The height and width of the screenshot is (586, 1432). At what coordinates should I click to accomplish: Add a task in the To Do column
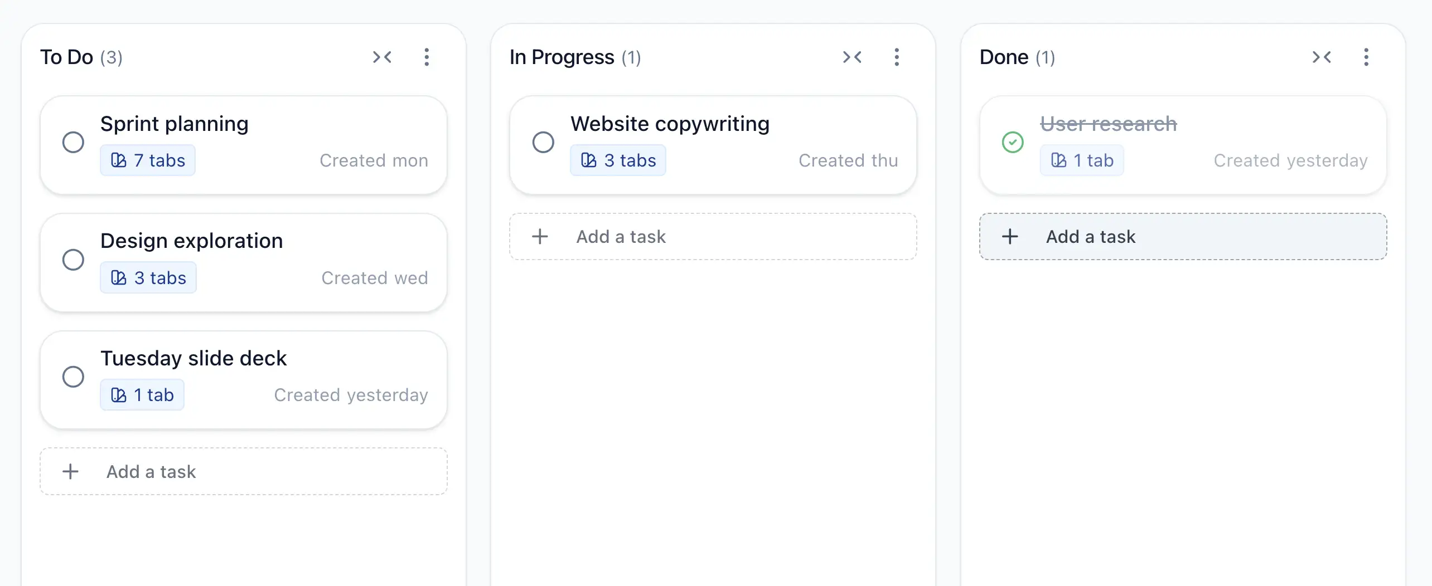(244, 471)
